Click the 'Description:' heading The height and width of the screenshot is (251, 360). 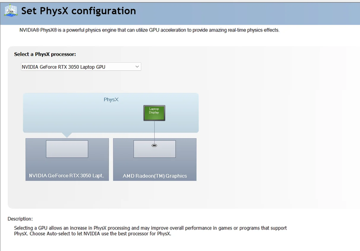[20, 219]
